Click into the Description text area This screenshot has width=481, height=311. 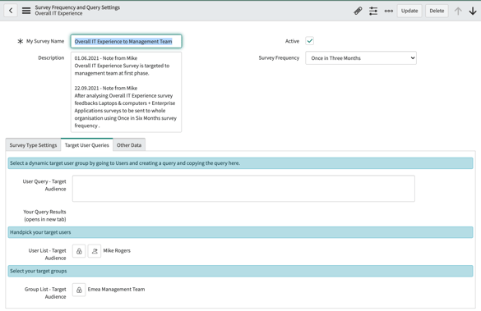tap(126, 92)
